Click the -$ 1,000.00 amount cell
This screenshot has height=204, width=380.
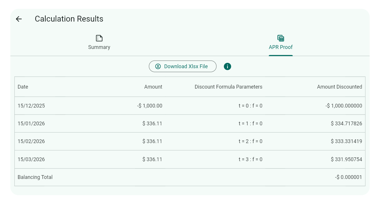click(x=150, y=106)
